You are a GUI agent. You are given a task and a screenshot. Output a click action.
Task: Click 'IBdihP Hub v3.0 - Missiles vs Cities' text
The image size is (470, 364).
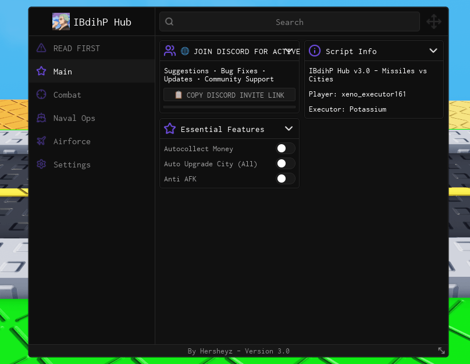[368, 75]
